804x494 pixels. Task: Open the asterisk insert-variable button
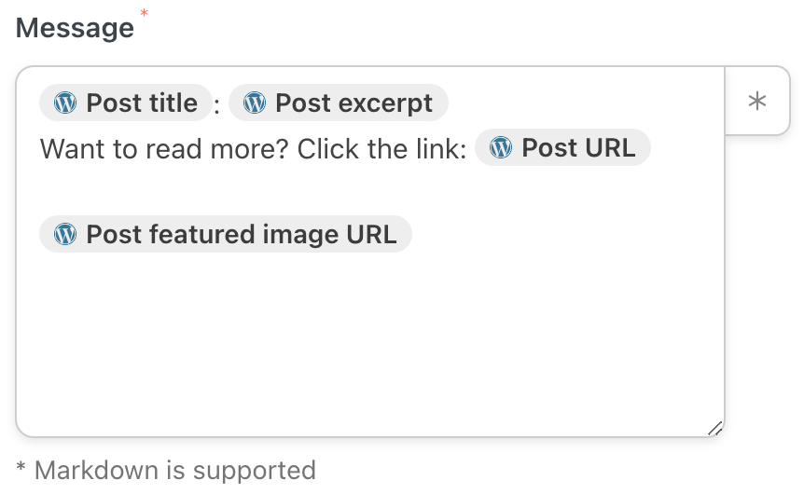(x=757, y=102)
